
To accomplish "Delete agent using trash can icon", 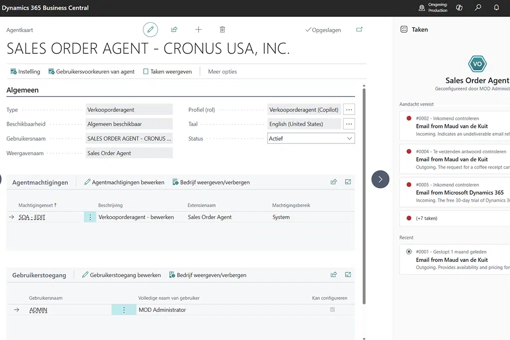I will coord(223,29).
